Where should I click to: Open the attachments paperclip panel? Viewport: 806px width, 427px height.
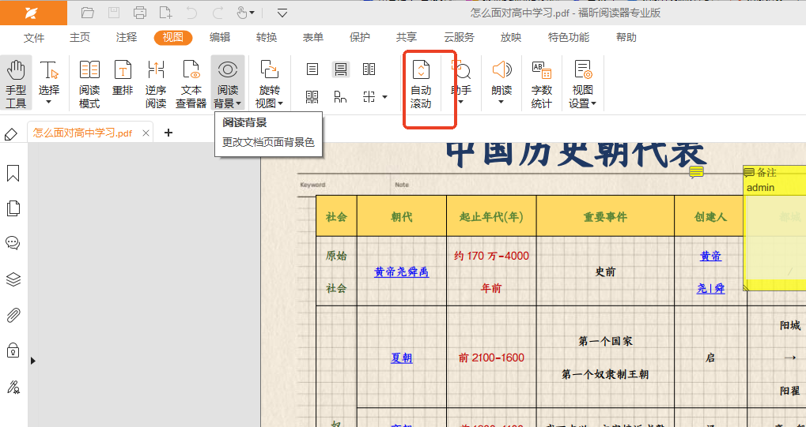coord(13,315)
